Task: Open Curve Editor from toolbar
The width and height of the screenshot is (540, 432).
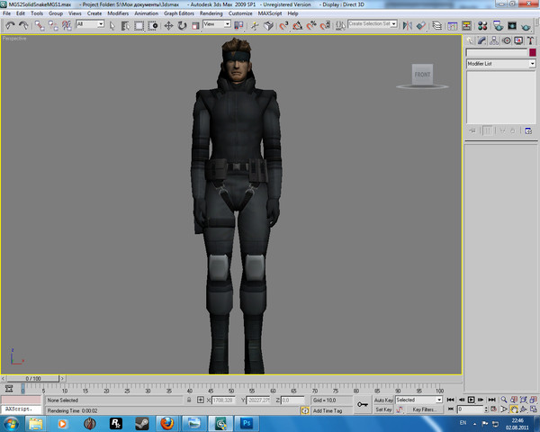Action: point(453,26)
